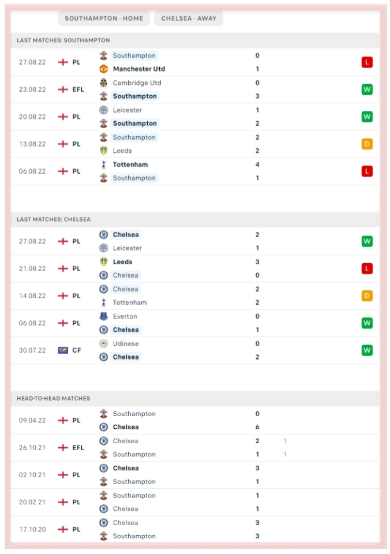Switch to the Chelsea - Away tab

point(189,18)
